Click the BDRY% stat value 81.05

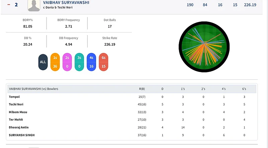click(x=28, y=26)
